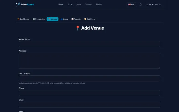Image resolution: width=179 pixels, height=112 pixels.
Task: Focus the Venue Name input field
Action: (x=89, y=44)
